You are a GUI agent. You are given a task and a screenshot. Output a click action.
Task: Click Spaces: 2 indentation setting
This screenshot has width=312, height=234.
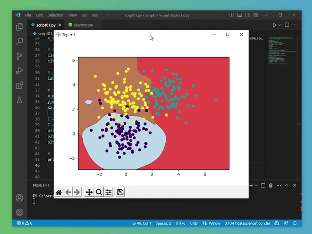click(x=163, y=223)
